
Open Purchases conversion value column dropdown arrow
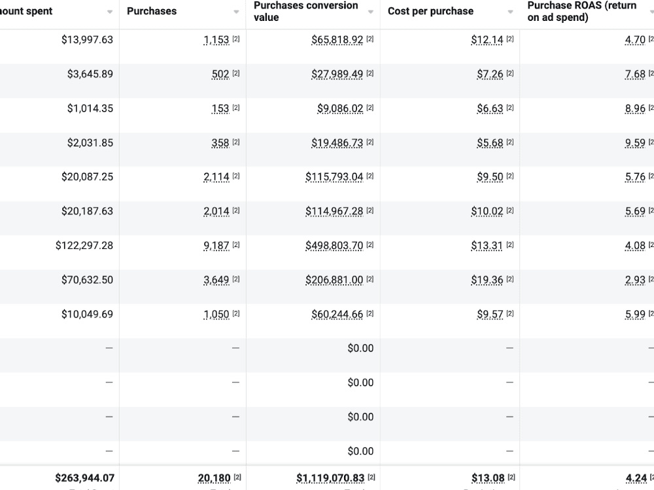pyautogui.click(x=370, y=12)
